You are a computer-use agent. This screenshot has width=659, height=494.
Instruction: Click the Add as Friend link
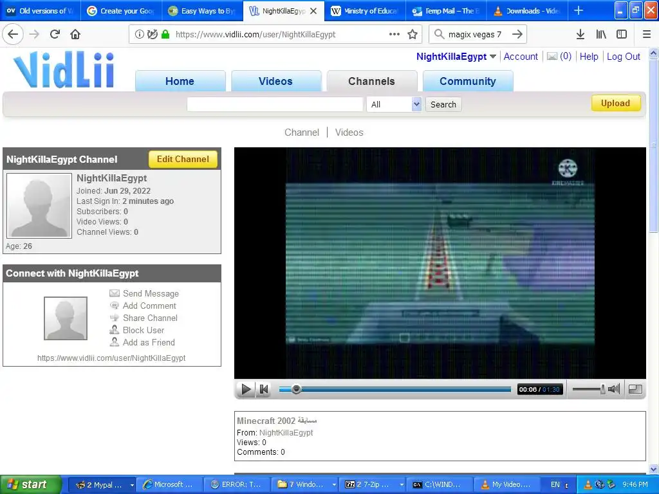pyautogui.click(x=149, y=342)
